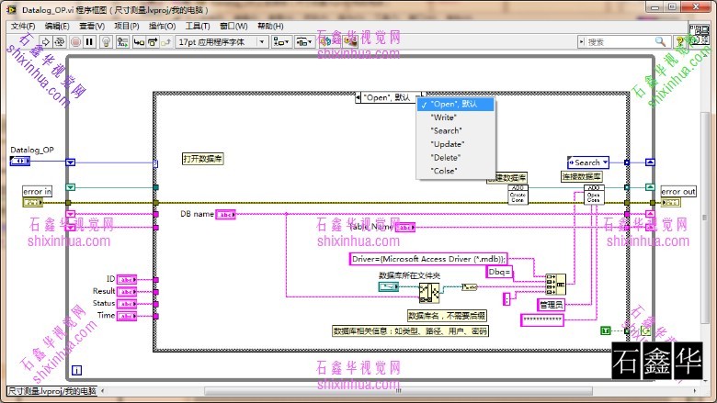The width and height of the screenshot is (717, 403).
Task: Toggle Retain Wire Values button
Action: pos(123,41)
